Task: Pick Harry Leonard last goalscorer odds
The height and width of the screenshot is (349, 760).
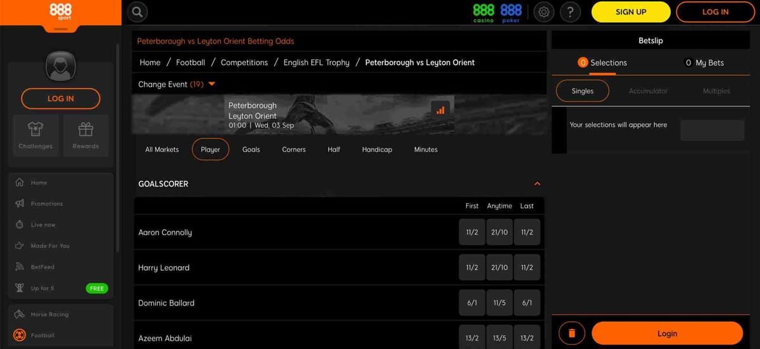Action: tap(527, 267)
